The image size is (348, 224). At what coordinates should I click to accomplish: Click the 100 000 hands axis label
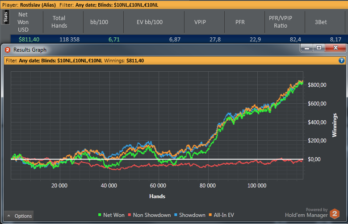tap(257, 186)
